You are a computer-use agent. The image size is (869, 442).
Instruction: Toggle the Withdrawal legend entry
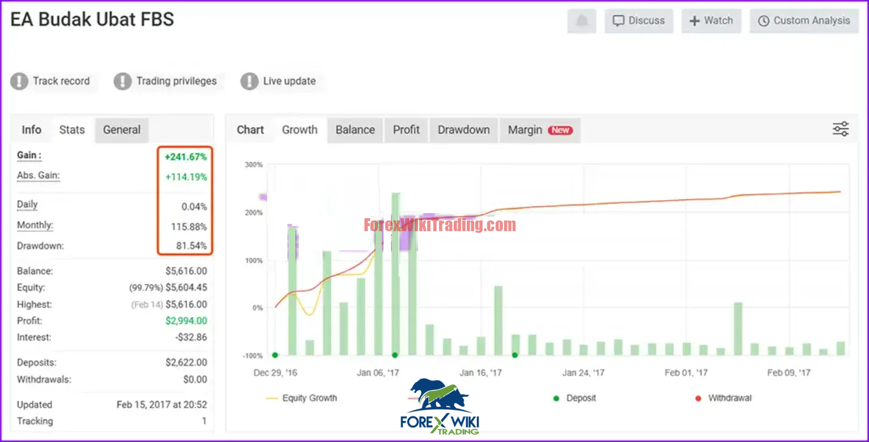723,398
